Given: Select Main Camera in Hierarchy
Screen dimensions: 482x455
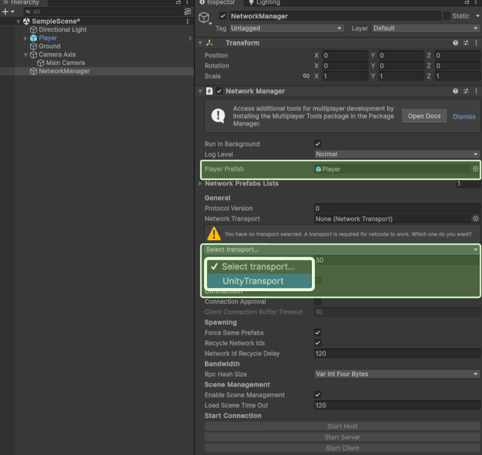Looking at the screenshot, I should coord(65,63).
